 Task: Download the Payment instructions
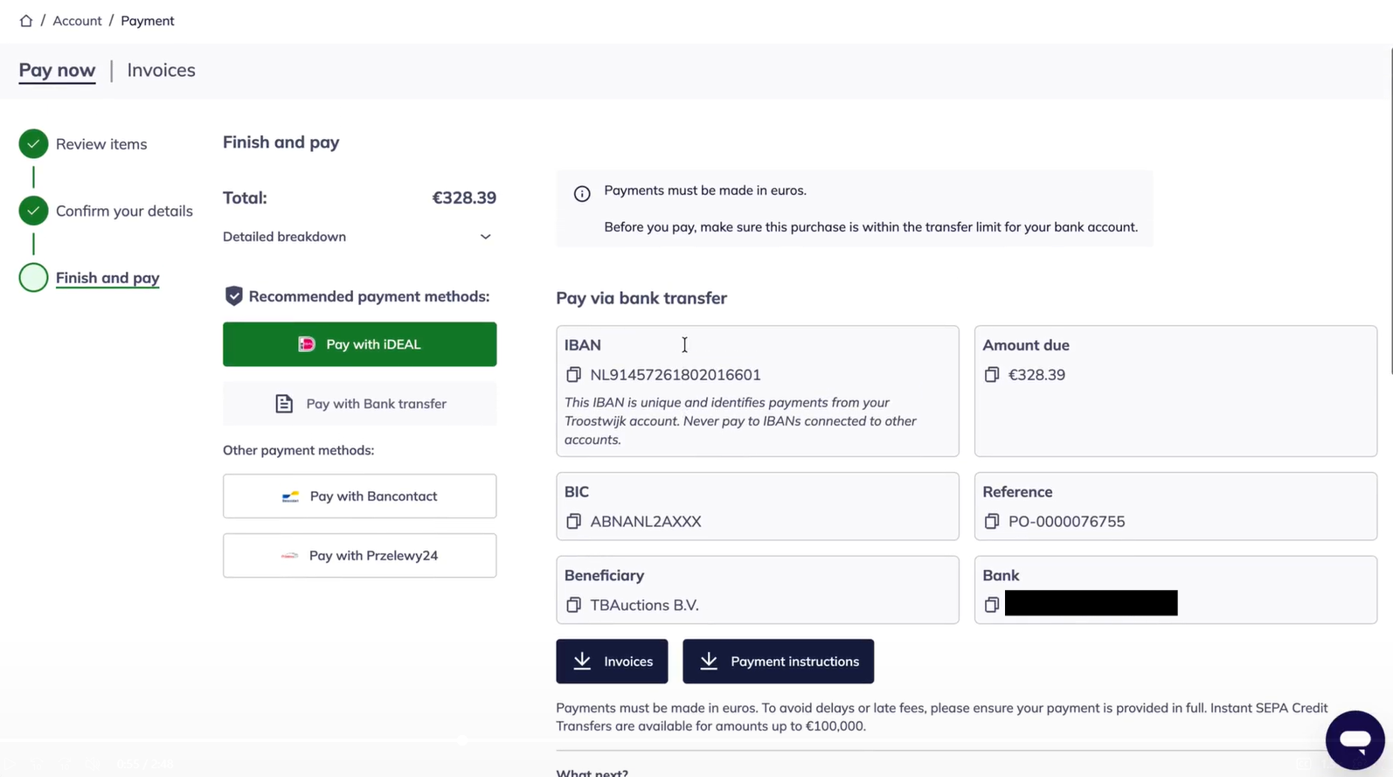click(778, 662)
